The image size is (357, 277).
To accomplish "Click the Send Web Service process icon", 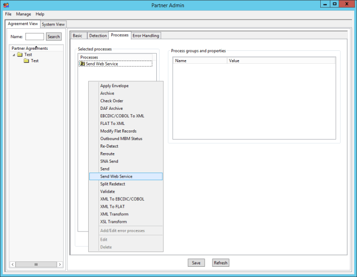I will point(82,64).
